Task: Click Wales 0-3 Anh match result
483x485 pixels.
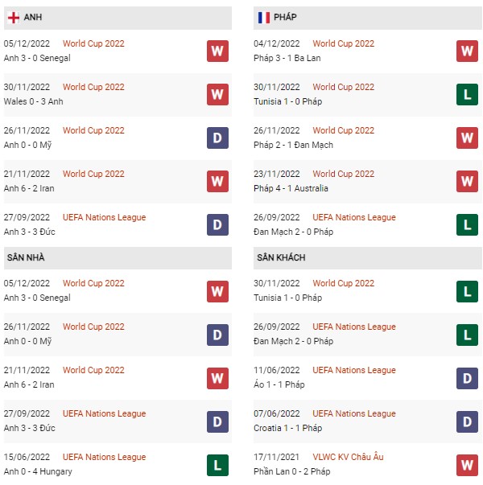Action: pos(34,101)
